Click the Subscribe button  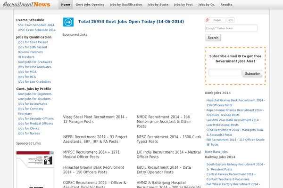coord(252,74)
